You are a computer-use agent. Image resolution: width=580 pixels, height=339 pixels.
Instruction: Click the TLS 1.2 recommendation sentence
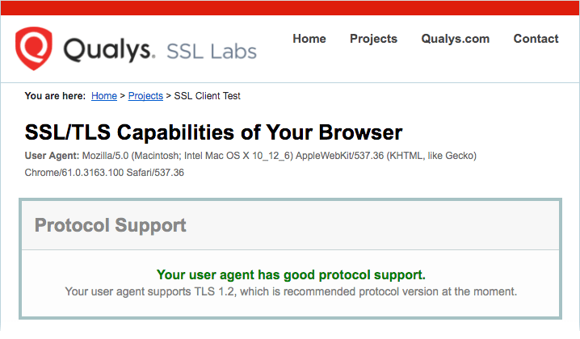[291, 291]
